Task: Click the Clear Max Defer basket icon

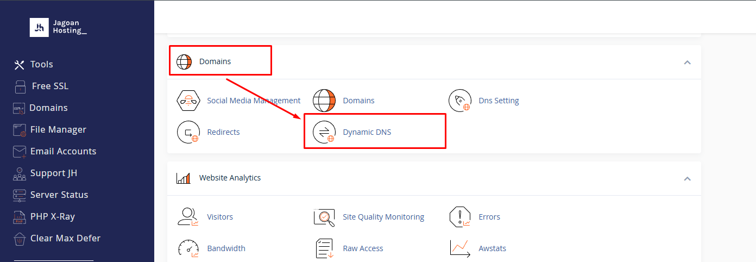Action: click(20, 239)
